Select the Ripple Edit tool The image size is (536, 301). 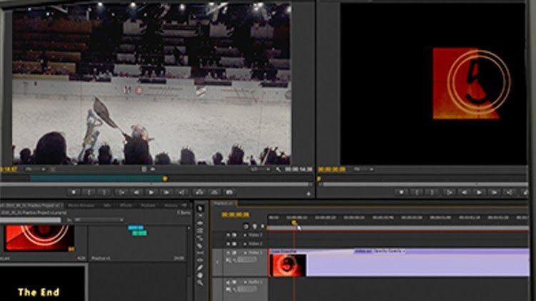tap(200, 223)
